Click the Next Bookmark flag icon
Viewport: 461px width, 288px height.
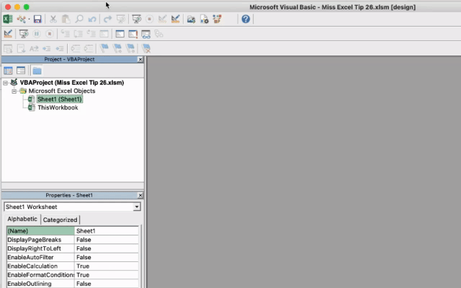point(117,48)
